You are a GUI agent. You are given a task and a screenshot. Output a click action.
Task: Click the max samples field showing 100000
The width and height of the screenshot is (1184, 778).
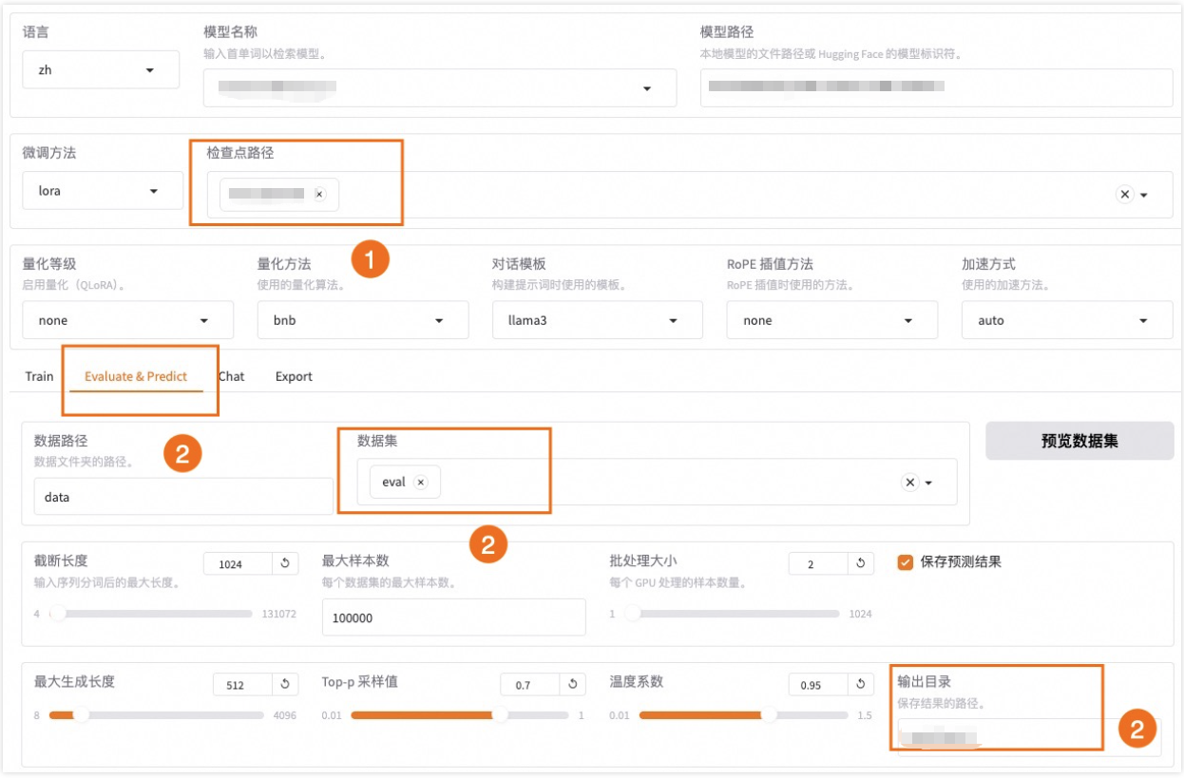[x=453, y=617]
